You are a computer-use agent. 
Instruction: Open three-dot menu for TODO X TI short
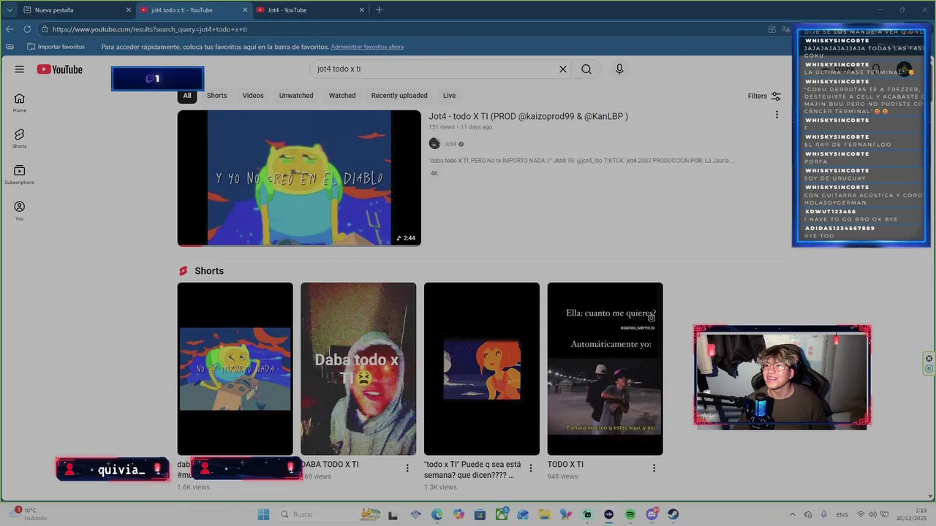654,468
